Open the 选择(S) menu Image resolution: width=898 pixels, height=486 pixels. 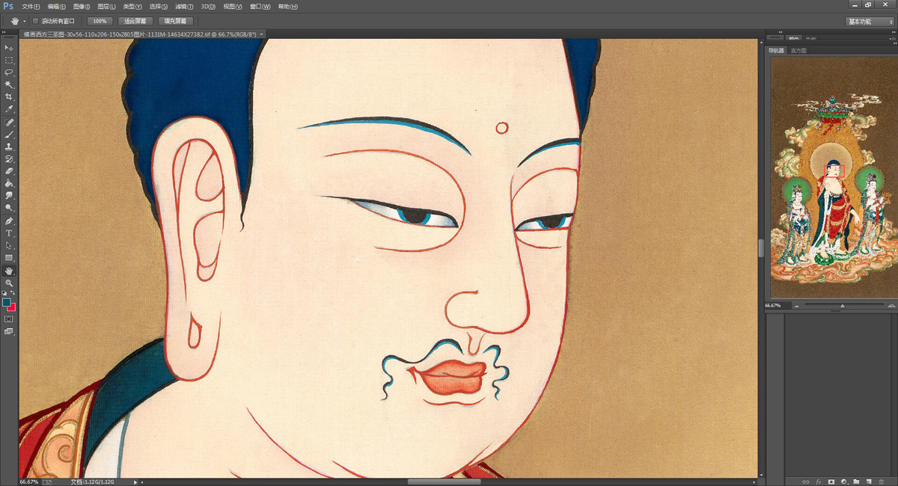(157, 6)
